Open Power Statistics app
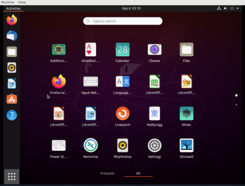This screenshot has height=186, width=245. pos(59,145)
